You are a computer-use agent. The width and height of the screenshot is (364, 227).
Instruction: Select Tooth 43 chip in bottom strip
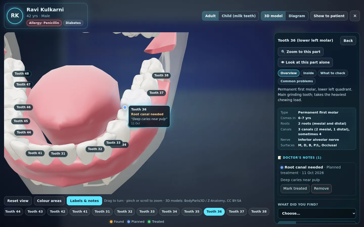pos(35,212)
